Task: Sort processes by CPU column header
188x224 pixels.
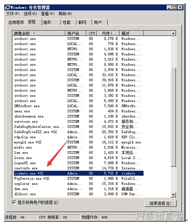Action: click(92, 33)
